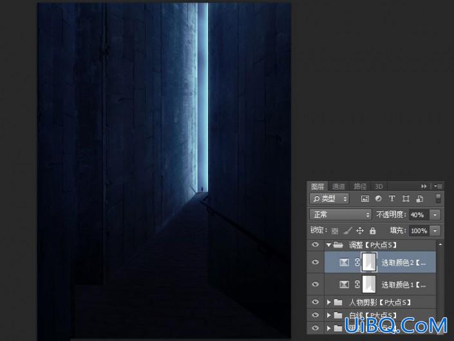This screenshot has height=341, width=454.
Task: Open the 类型 filter type dropdown
Action: click(x=329, y=199)
